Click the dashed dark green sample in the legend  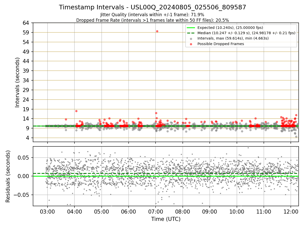(x=191, y=33)
